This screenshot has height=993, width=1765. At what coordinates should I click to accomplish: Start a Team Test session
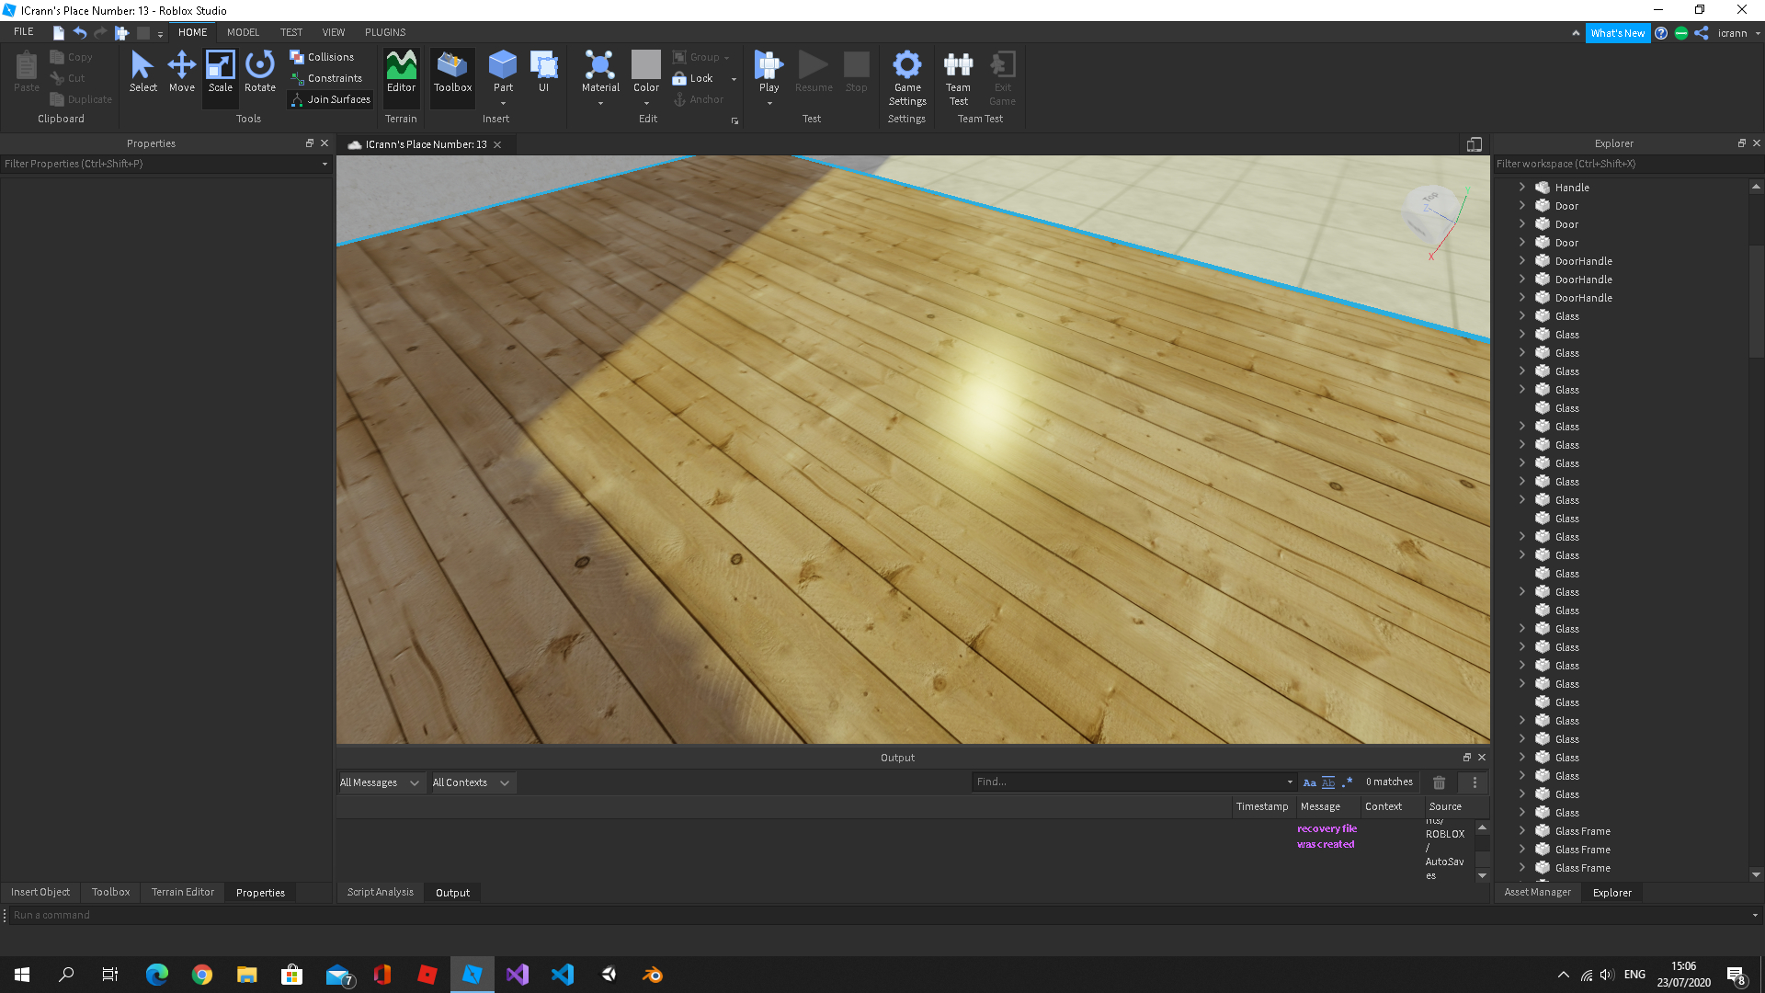[958, 78]
